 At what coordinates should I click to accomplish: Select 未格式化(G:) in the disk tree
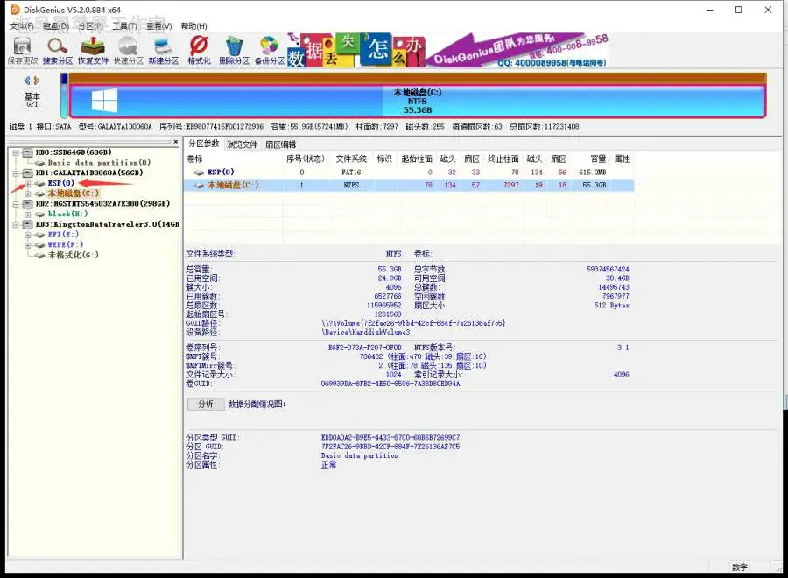point(73,256)
